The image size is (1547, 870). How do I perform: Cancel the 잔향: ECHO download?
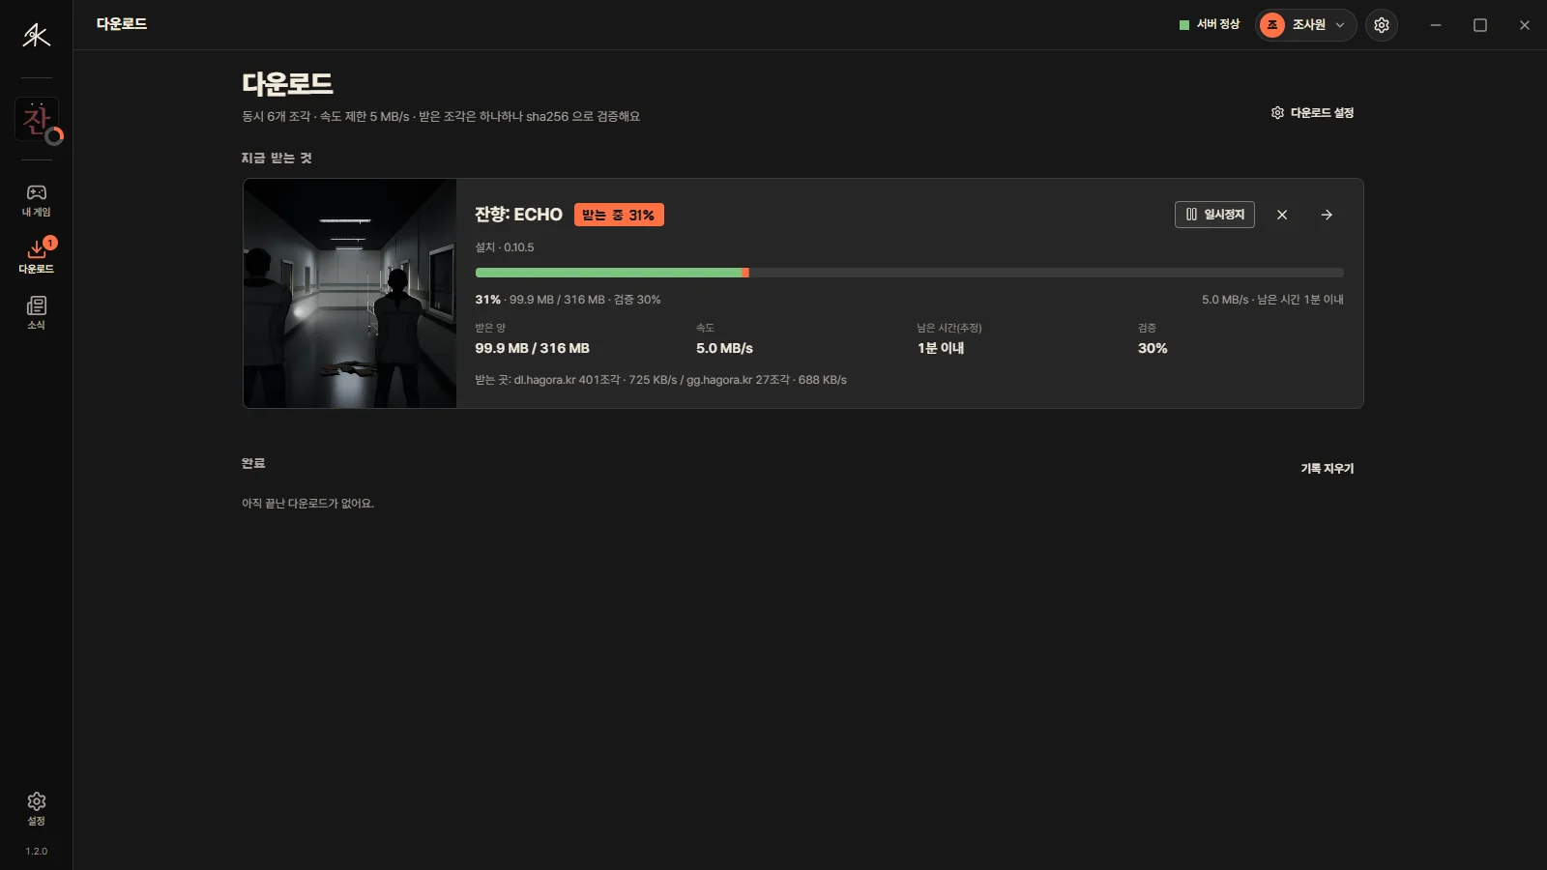(1282, 215)
